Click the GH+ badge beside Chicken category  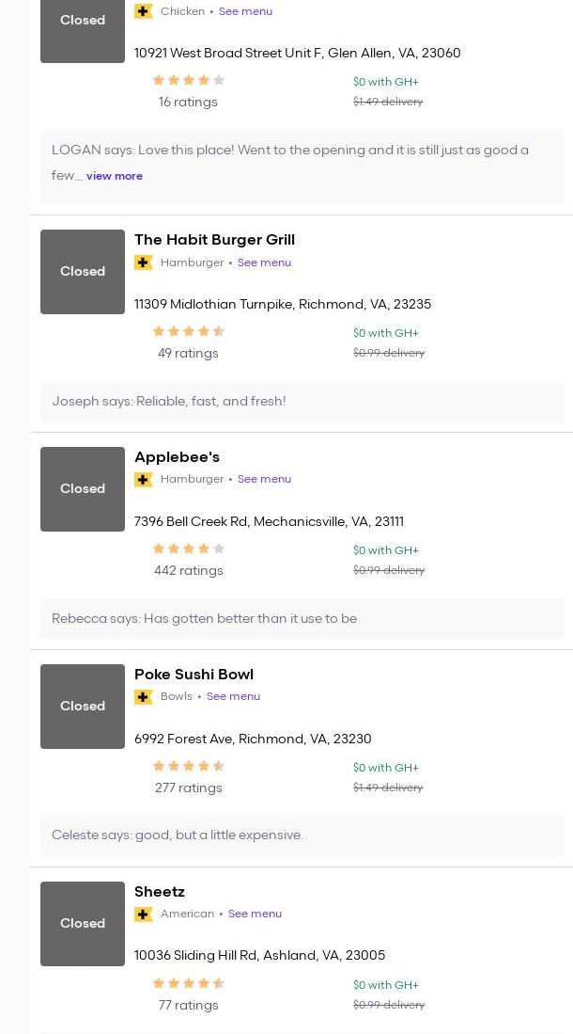click(144, 11)
